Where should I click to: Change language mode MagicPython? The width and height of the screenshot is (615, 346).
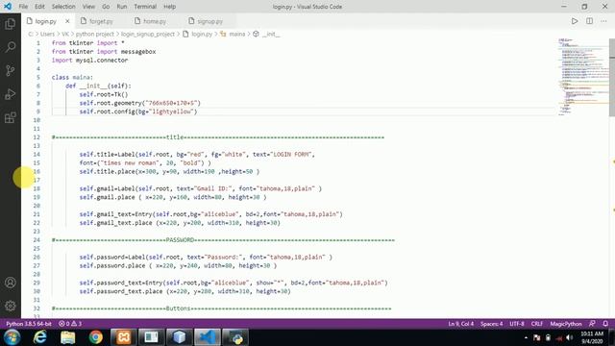566,324
